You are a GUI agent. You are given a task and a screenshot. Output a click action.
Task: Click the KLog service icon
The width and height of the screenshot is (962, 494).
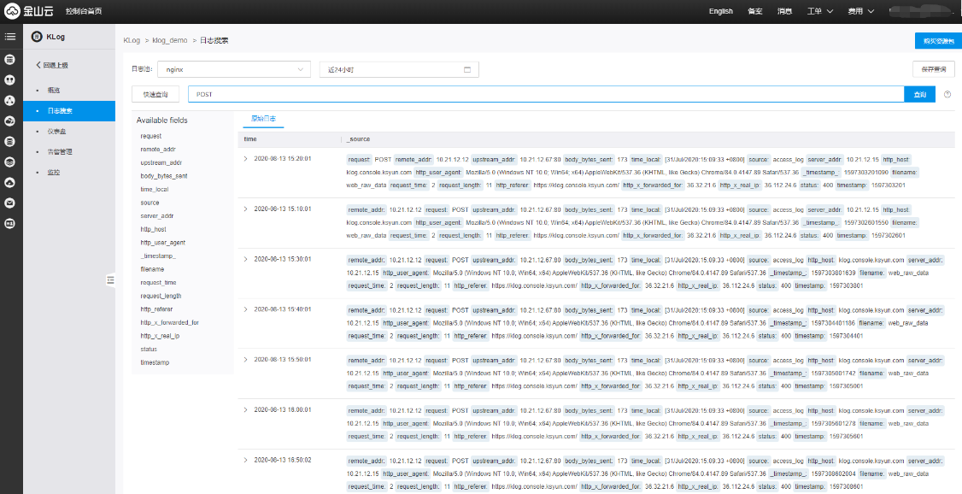point(38,37)
